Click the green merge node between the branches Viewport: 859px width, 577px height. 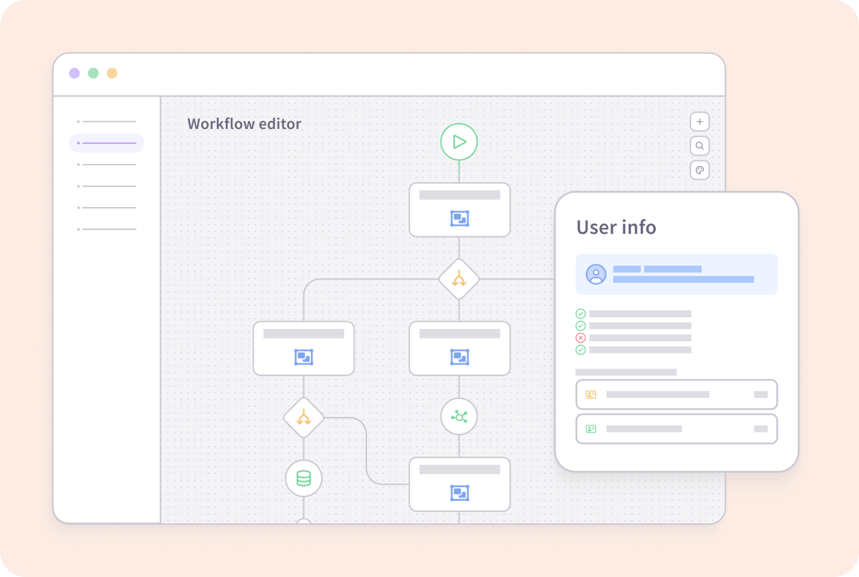[x=459, y=416]
